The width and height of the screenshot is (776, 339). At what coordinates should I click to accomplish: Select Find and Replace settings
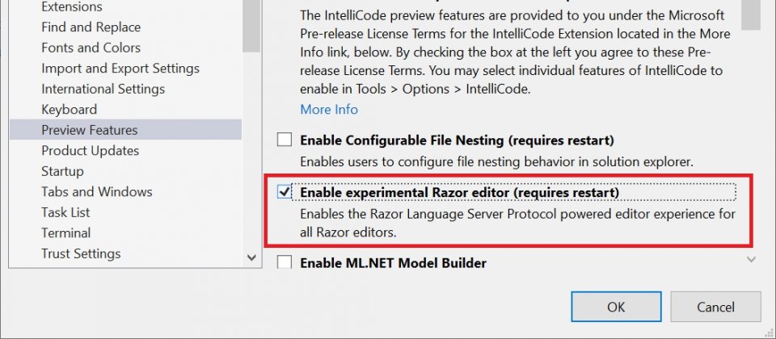tap(91, 27)
